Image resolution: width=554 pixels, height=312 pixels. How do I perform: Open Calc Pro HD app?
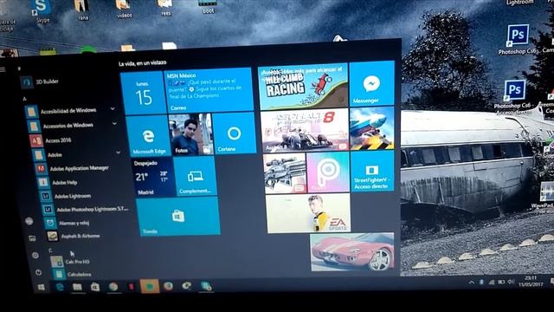(x=70, y=262)
